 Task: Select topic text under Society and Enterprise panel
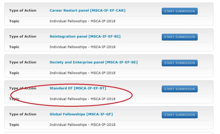(83, 73)
